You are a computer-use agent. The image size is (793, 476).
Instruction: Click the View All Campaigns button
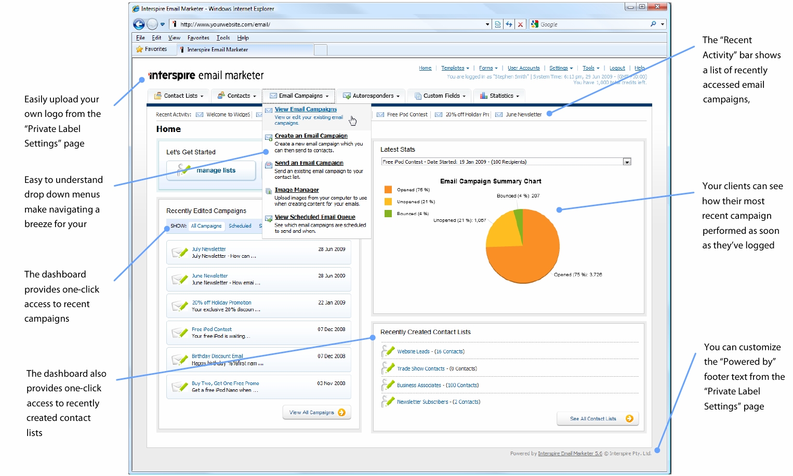point(317,413)
